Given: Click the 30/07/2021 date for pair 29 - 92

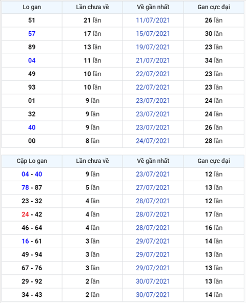Looking at the screenshot, I should point(153,282).
